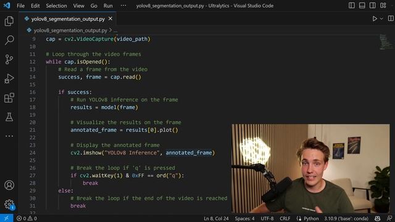Click line number 24 in gutter

click(33, 153)
